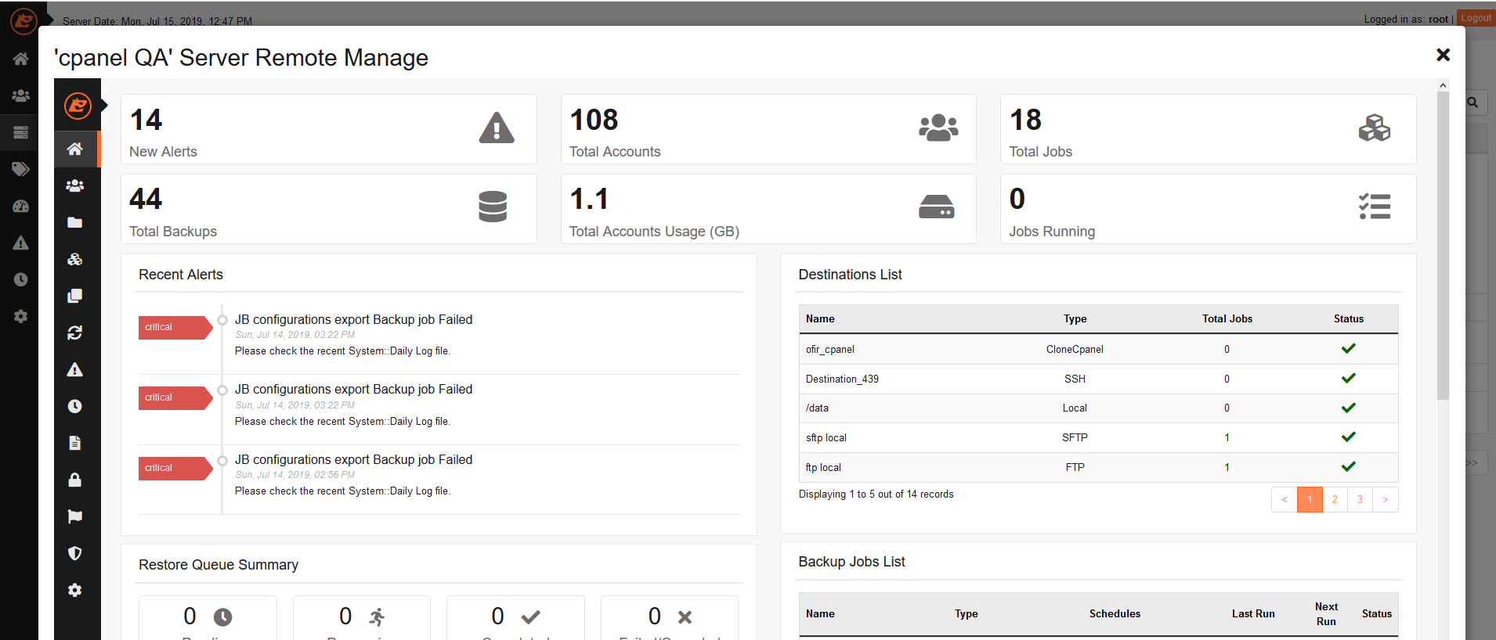Click the tags icon in outer left sidebar
The width and height of the screenshot is (1496, 640).
click(x=21, y=169)
